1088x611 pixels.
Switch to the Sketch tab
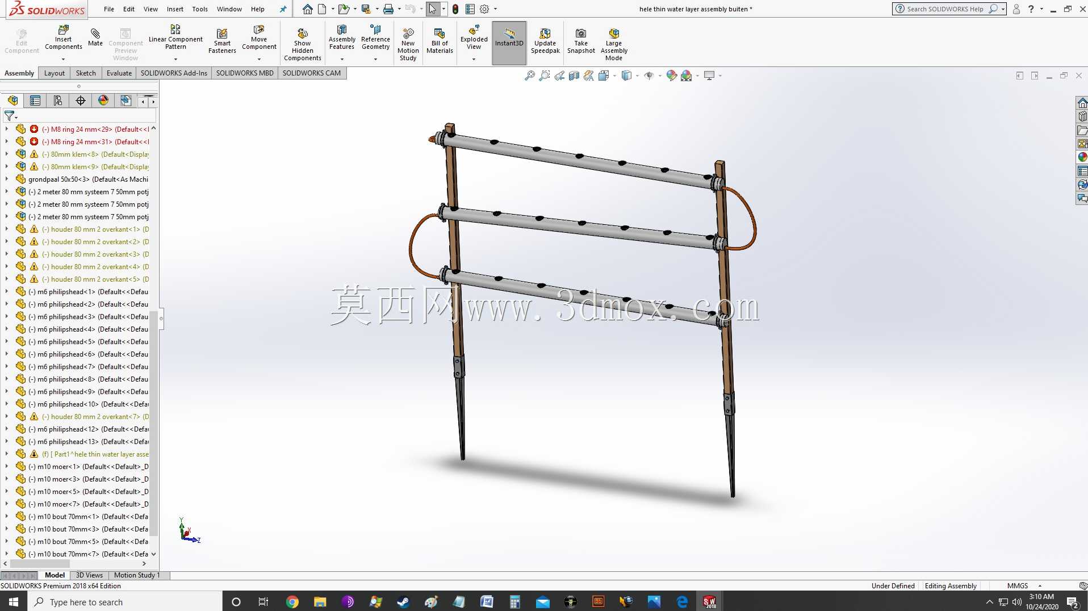click(x=86, y=73)
